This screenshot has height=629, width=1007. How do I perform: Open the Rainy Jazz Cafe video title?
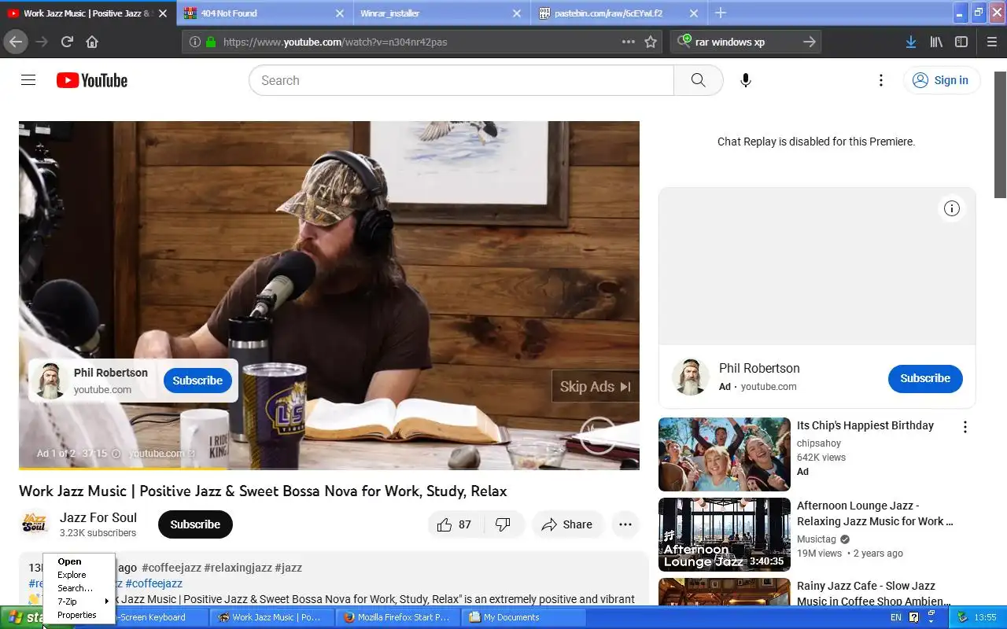click(x=873, y=594)
